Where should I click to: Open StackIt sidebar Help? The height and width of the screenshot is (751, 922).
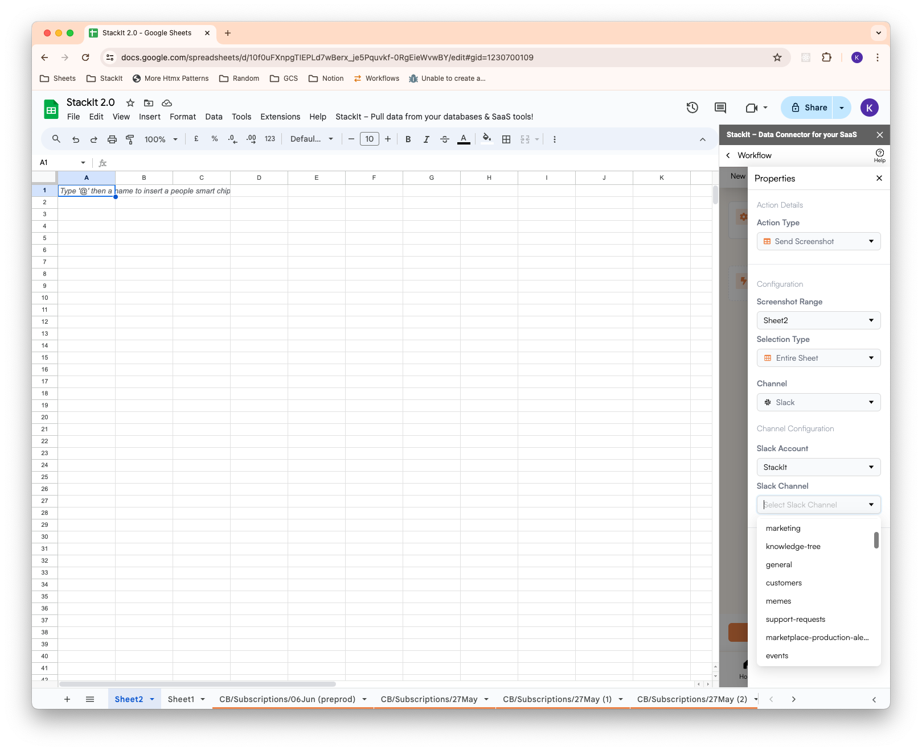[x=880, y=155]
